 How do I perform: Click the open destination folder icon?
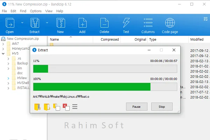pos(47,107)
